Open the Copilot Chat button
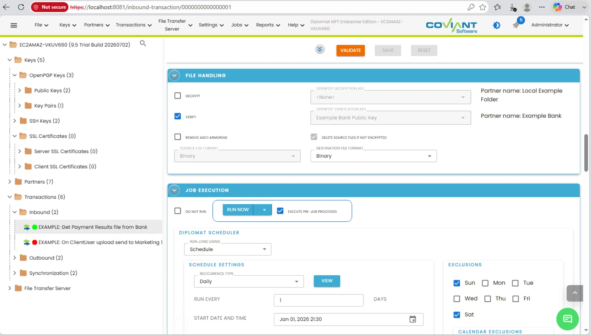This screenshot has width=591, height=335. [x=564, y=7]
